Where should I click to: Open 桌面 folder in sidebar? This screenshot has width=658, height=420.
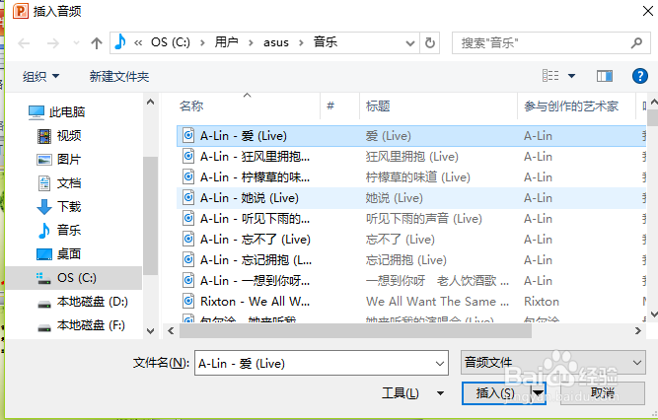(59, 253)
